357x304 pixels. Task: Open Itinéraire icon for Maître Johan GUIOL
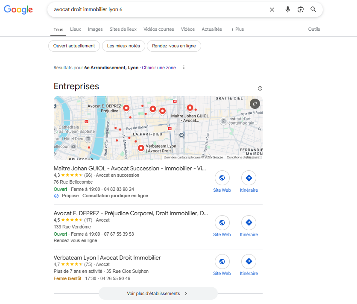pyautogui.click(x=249, y=178)
